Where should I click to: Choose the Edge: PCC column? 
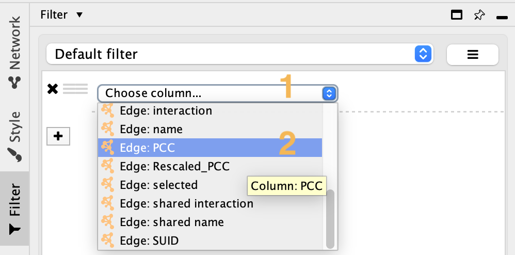(x=147, y=148)
